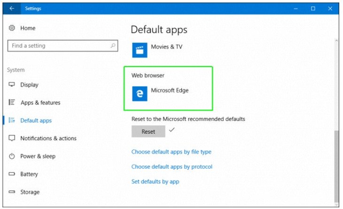This screenshot has width=343, height=209.
Task: Select Default apps in sidebar
Action: [36, 120]
